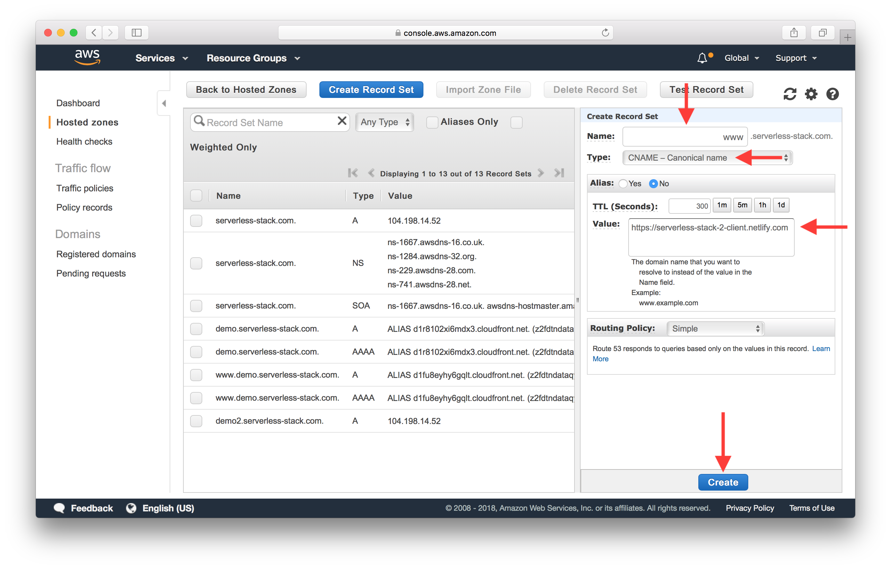This screenshot has height=569, width=891.
Task: Expand the Any Type filter dropdown
Action: [x=384, y=123]
